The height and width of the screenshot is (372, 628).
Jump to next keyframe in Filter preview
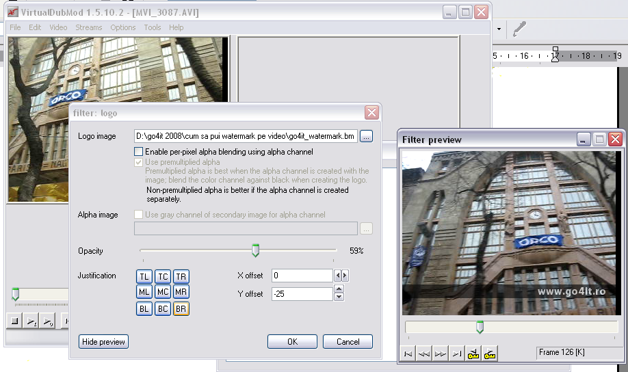489,354
